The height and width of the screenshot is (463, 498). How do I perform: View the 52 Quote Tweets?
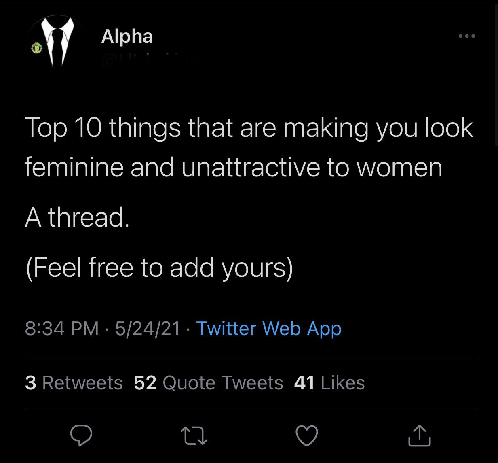[x=208, y=382]
